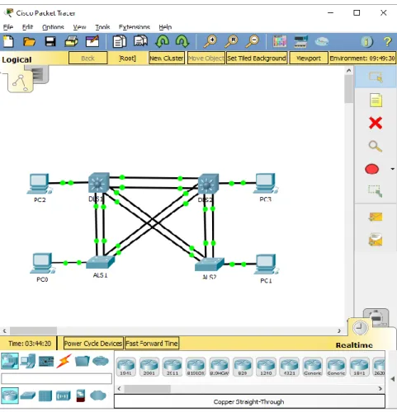Open the Edit menu
The image size is (397, 412).
[x=27, y=27]
